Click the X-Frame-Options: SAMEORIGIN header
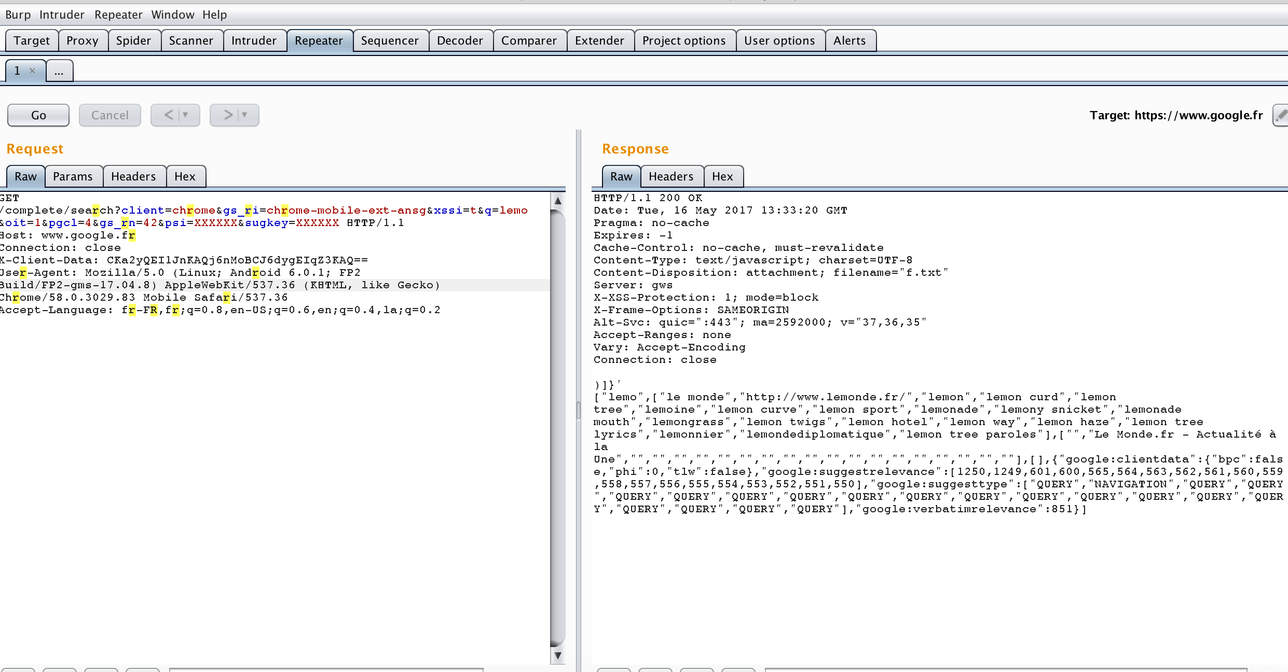The image size is (1288, 672). point(691,310)
